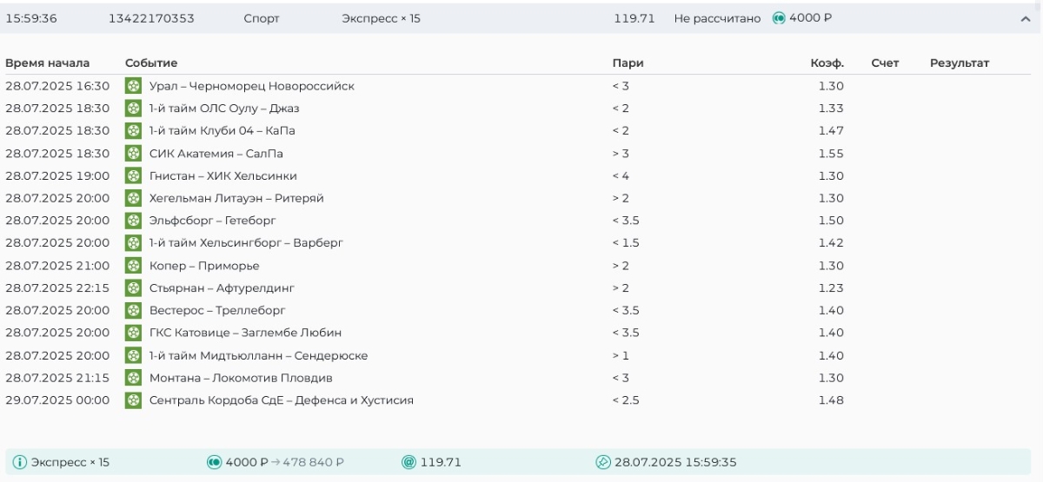Image resolution: width=1043 pixels, height=482 pixels.
Task: Click the soccer icon beside Монтана – Локомотив Пловдив
Action: pyautogui.click(x=133, y=378)
